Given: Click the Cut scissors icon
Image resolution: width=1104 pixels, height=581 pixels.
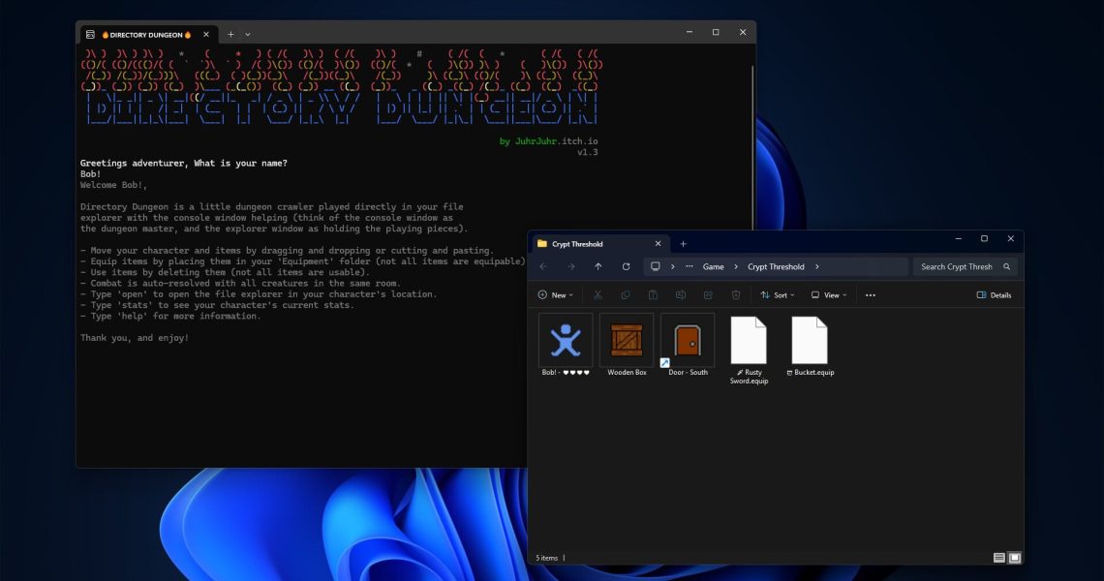Looking at the screenshot, I should click(x=598, y=295).
